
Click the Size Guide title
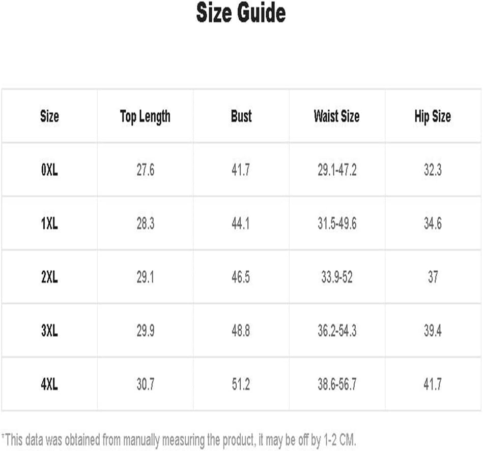[241, 13]
